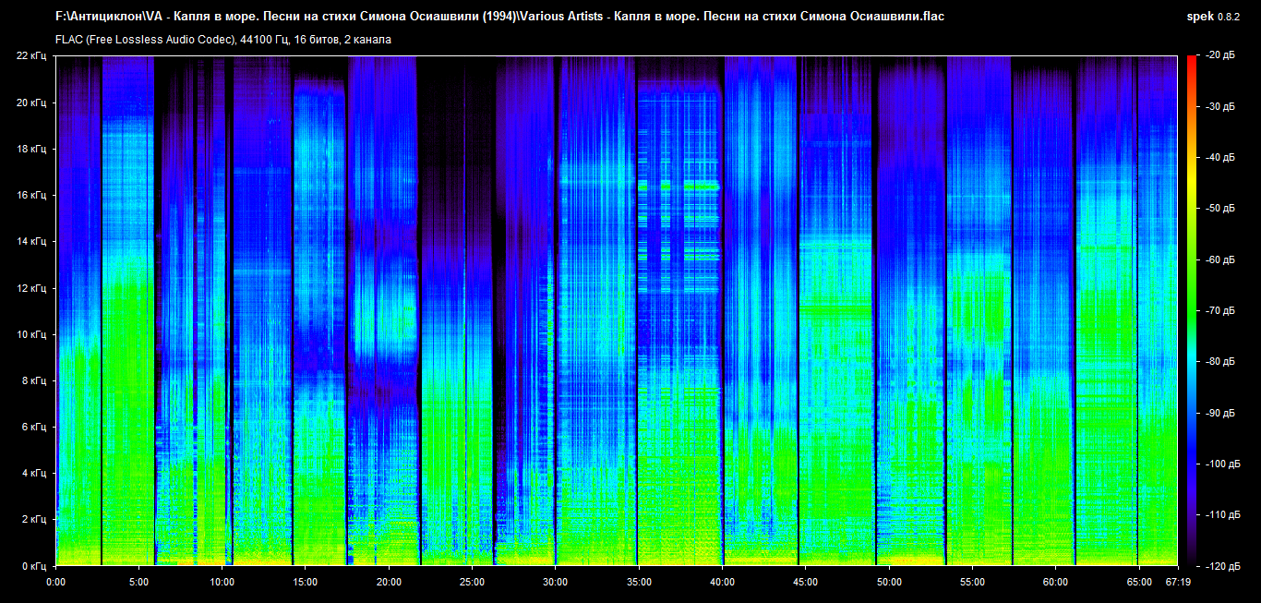The image size is (1261, 603).
Task: Click the 40:00 time axis label
Action: pos(722,582)
